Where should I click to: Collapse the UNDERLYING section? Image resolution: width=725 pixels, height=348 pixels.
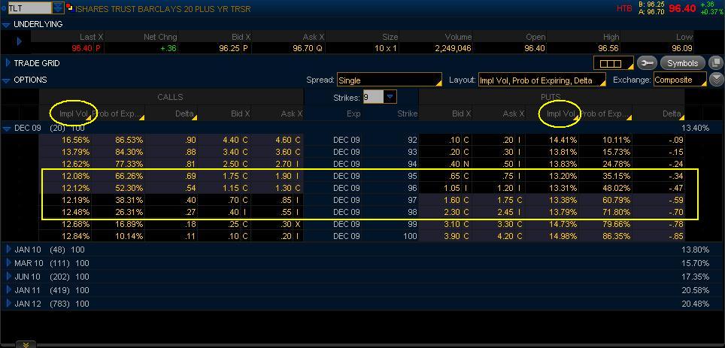[x=7, y=24]
